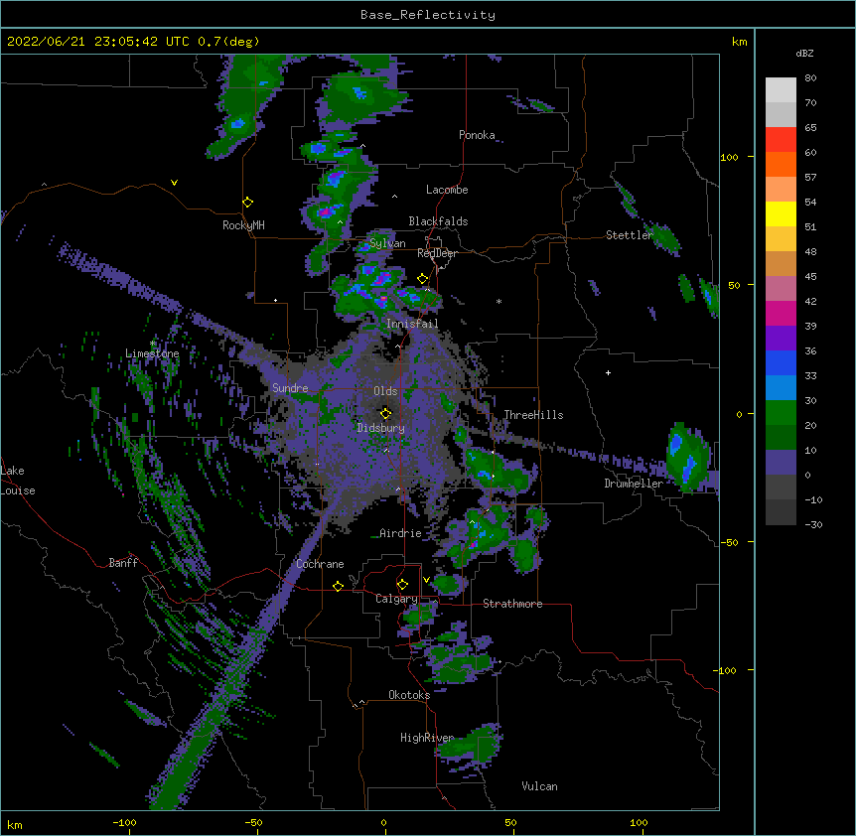856x836 pixels.
Task: Click the Sylvan label
Action: click(x=387, y=243)
